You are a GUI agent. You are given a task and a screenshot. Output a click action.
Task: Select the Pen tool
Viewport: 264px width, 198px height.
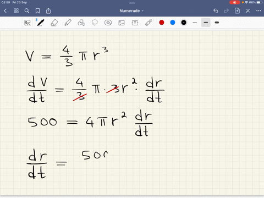coord(41,23)
